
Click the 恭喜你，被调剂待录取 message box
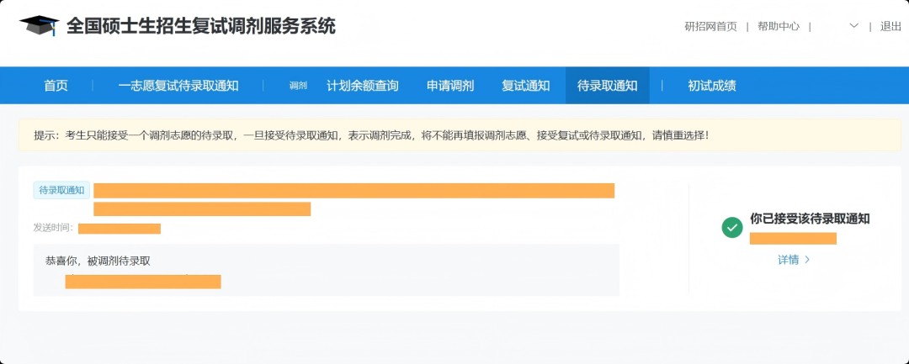coord(326,269)
